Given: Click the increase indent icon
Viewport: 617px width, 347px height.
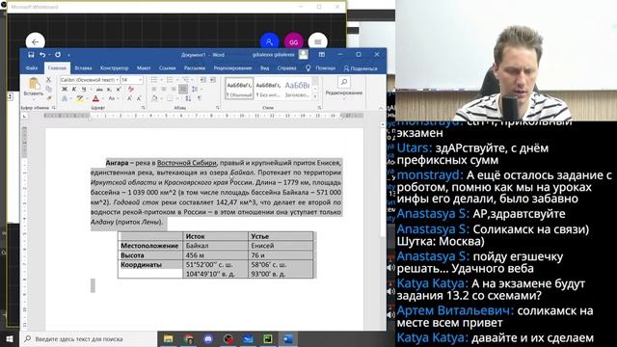Looking at the screenshot, I should [212, 80].
